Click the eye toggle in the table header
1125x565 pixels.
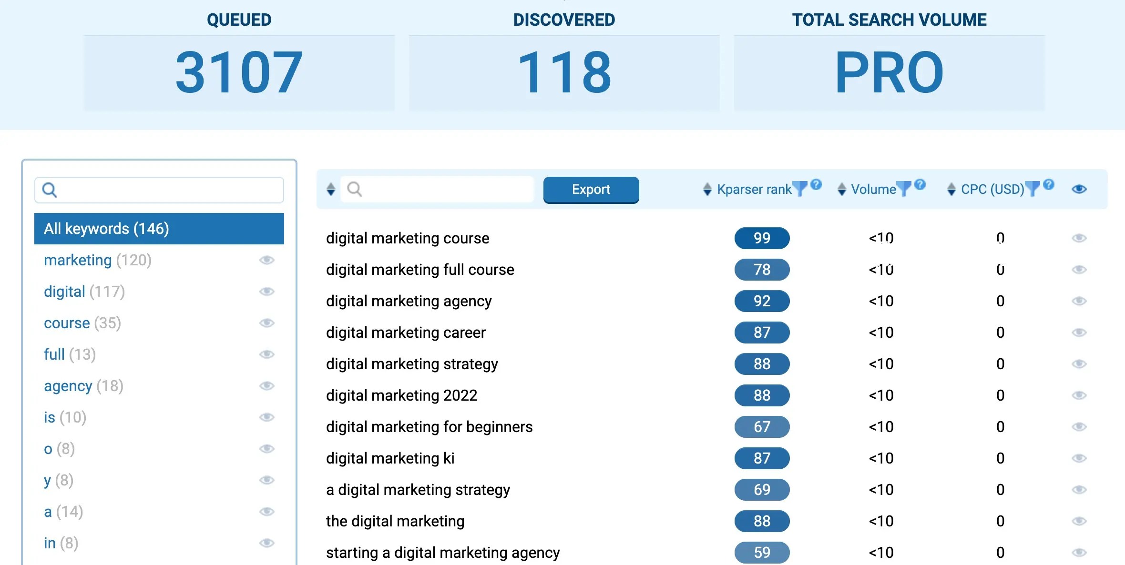click(1080, 189)
